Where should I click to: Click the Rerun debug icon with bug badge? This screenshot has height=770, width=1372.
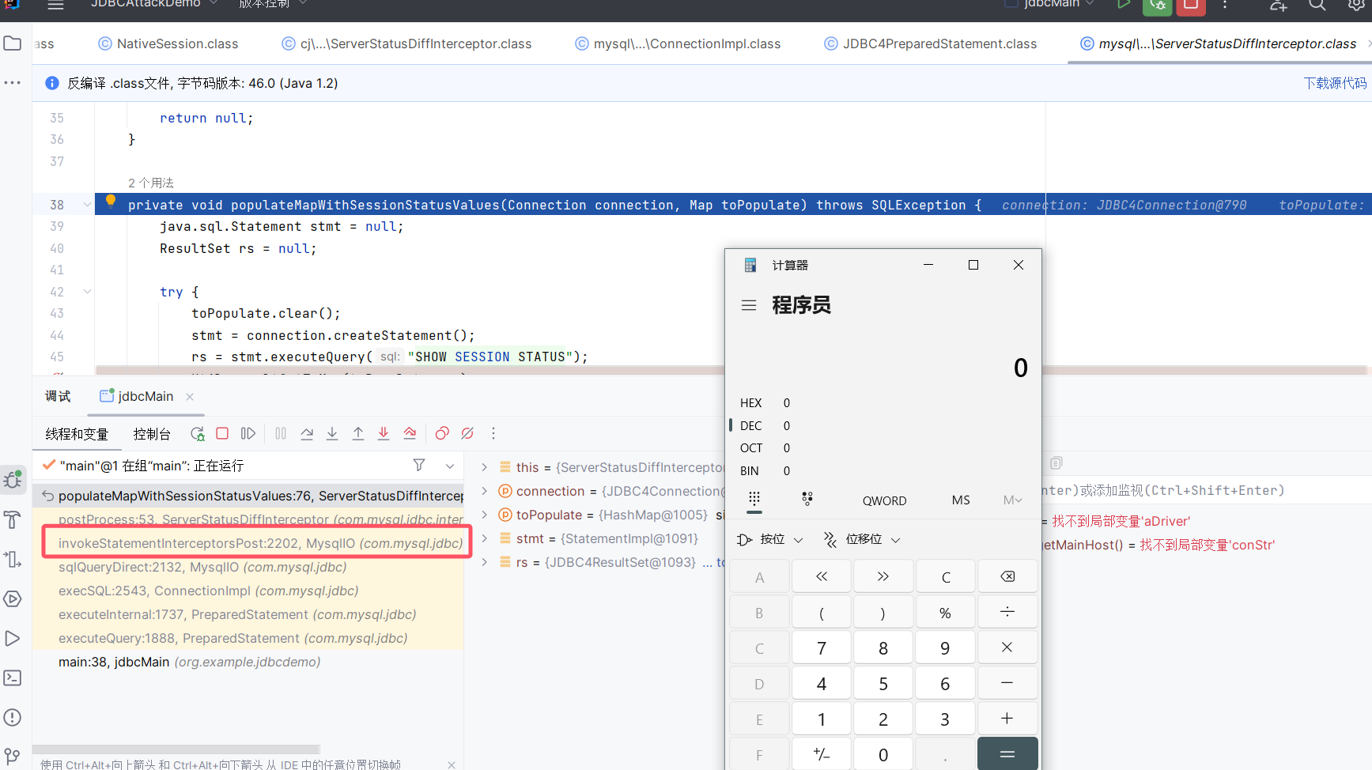[x=198, y=433]
